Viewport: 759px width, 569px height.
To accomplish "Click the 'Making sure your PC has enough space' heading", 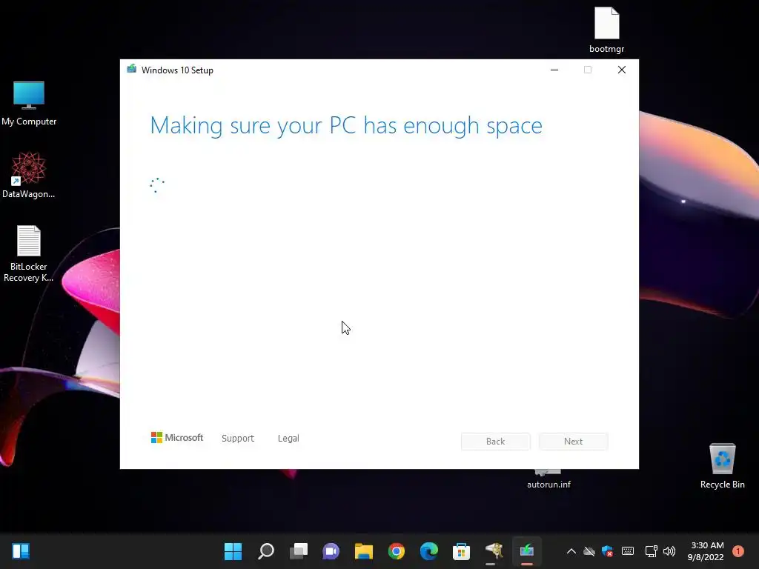I will tap(346, 126).
